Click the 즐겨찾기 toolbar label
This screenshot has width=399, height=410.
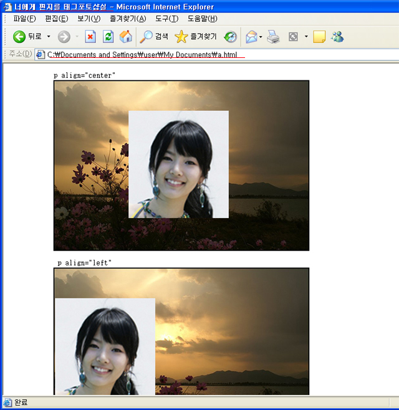204,36
